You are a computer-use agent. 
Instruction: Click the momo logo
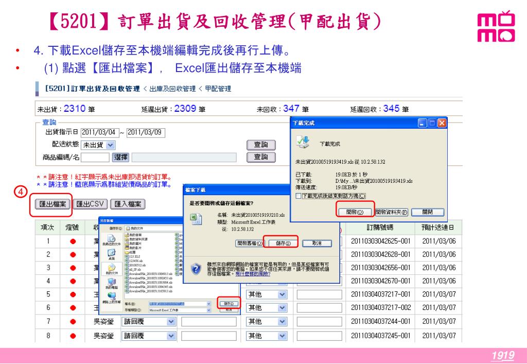tap(496, 27)
